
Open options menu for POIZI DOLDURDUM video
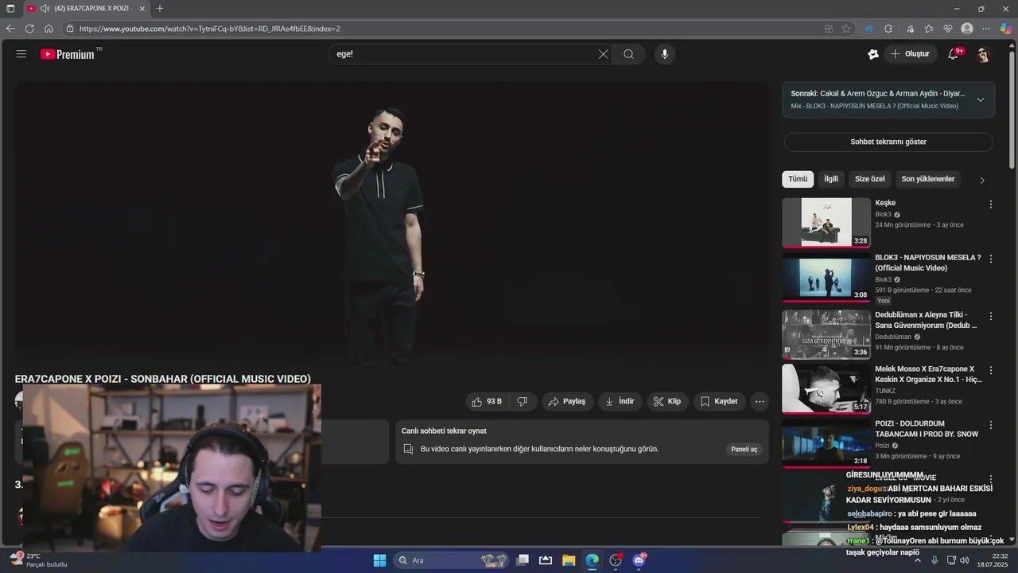991,426
